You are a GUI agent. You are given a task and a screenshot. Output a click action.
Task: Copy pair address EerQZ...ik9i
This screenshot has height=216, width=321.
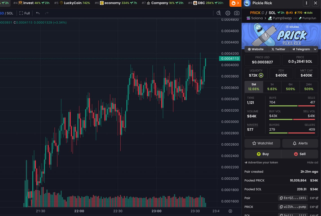coord(293,198)
